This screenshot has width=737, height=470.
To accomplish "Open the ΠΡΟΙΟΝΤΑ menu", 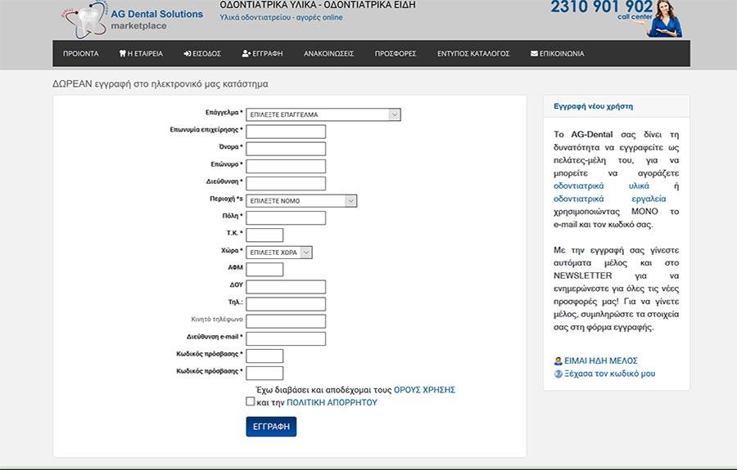I will click(81, 54).
